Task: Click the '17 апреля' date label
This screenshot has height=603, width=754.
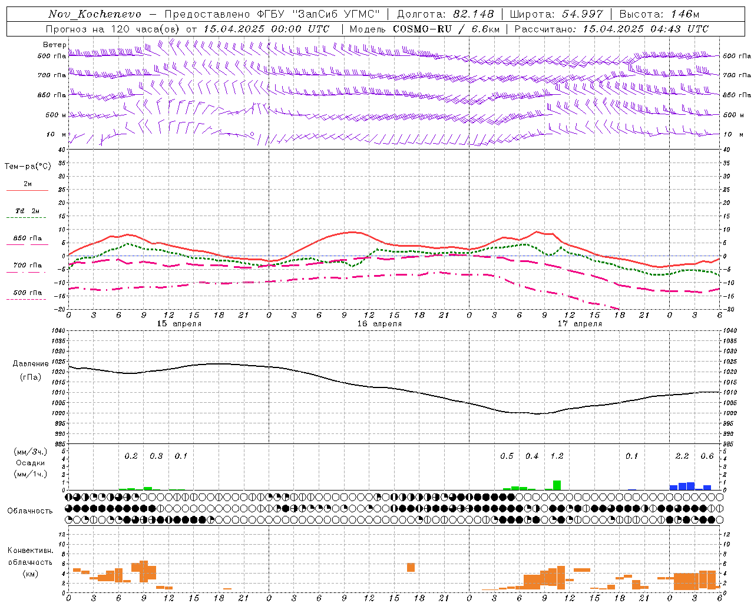Action: tap(580, 324)
